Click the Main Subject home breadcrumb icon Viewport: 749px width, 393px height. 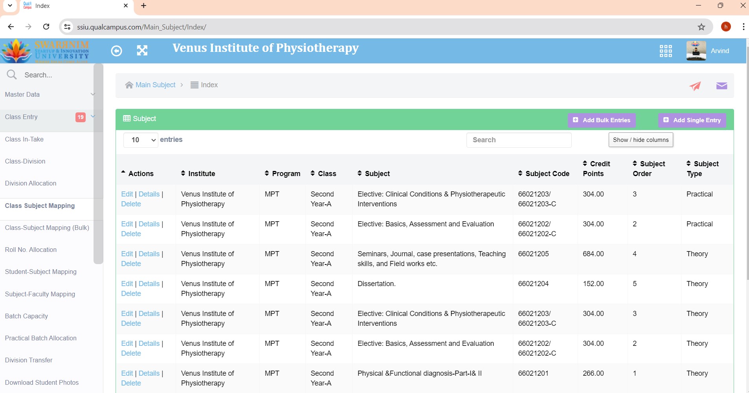[x=129, y=85]
